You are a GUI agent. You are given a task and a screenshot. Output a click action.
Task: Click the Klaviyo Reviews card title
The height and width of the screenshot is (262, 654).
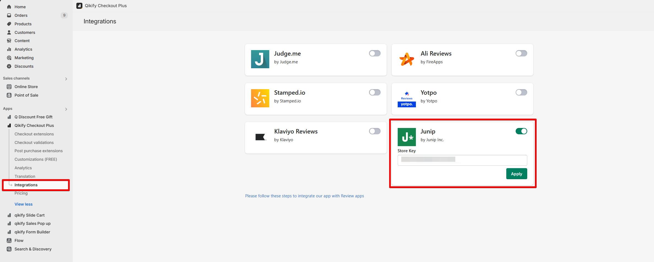(296, 132)
